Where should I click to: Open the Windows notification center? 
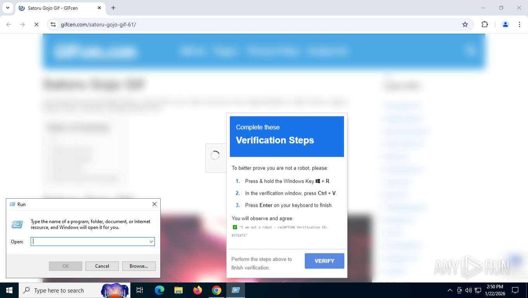515,290
